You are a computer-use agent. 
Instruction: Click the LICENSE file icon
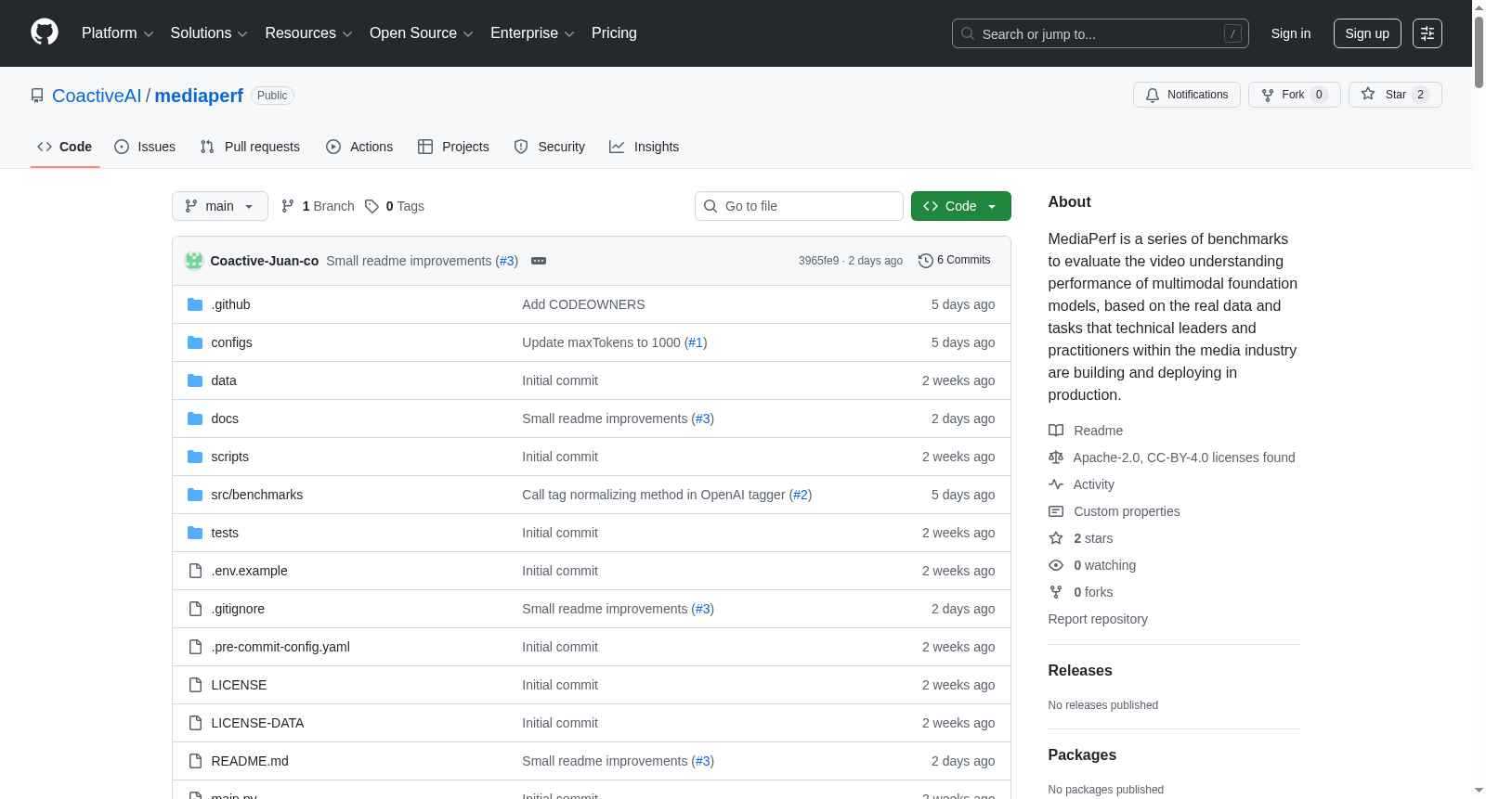click(x=195, y=685)
